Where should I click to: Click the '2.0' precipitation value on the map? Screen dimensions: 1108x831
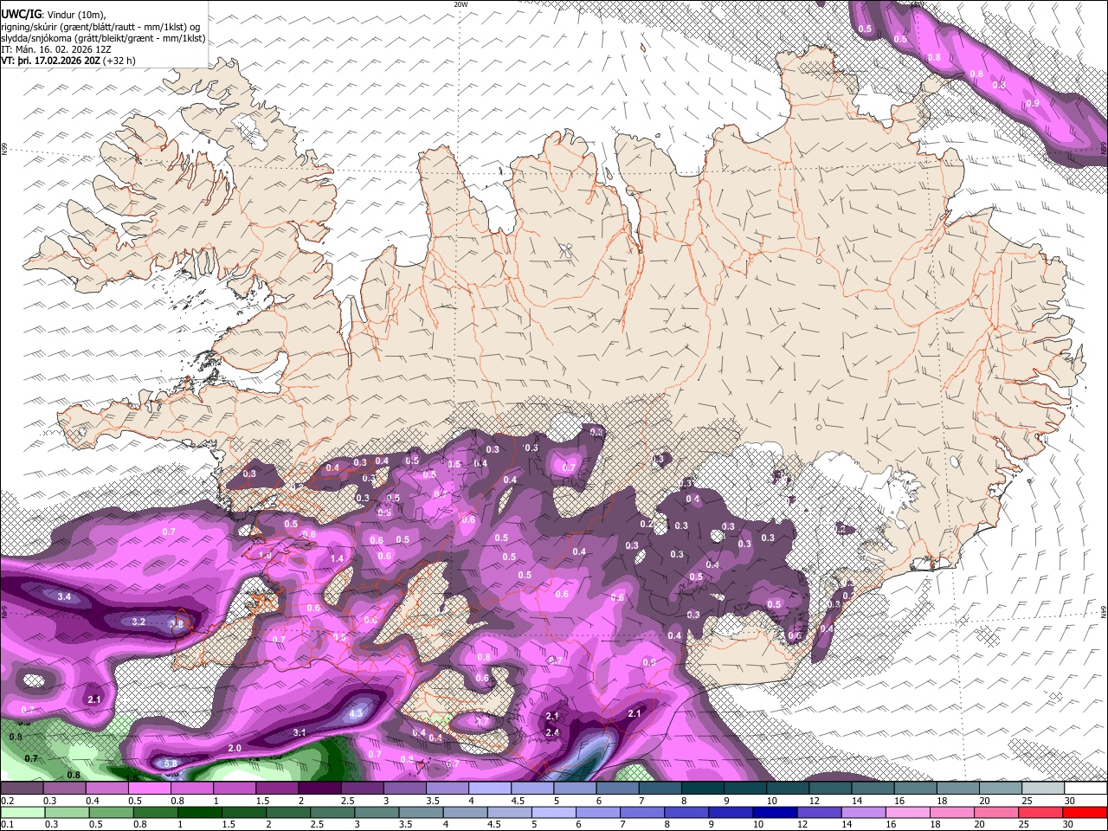234,748
